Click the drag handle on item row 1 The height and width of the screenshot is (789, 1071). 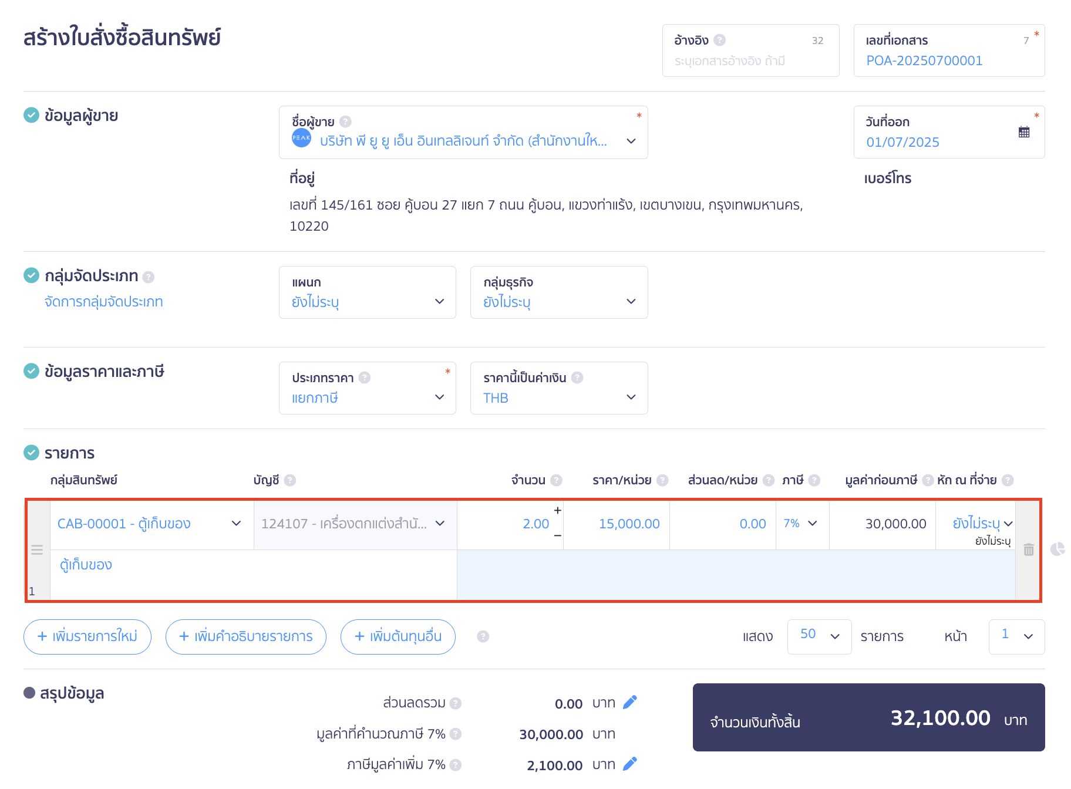(x=37, y=550)
